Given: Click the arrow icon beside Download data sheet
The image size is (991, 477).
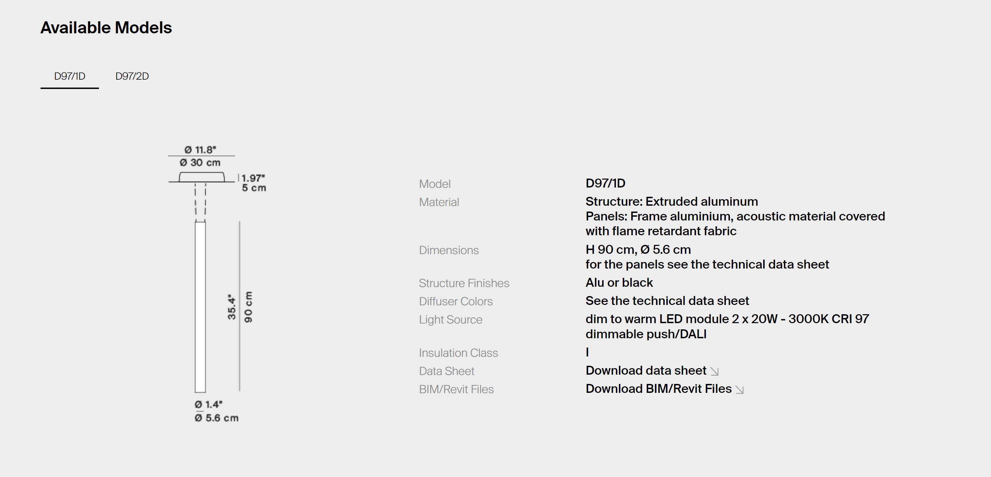Looking at the screenshot, I should pyautogui.click(x=714, y=371).
